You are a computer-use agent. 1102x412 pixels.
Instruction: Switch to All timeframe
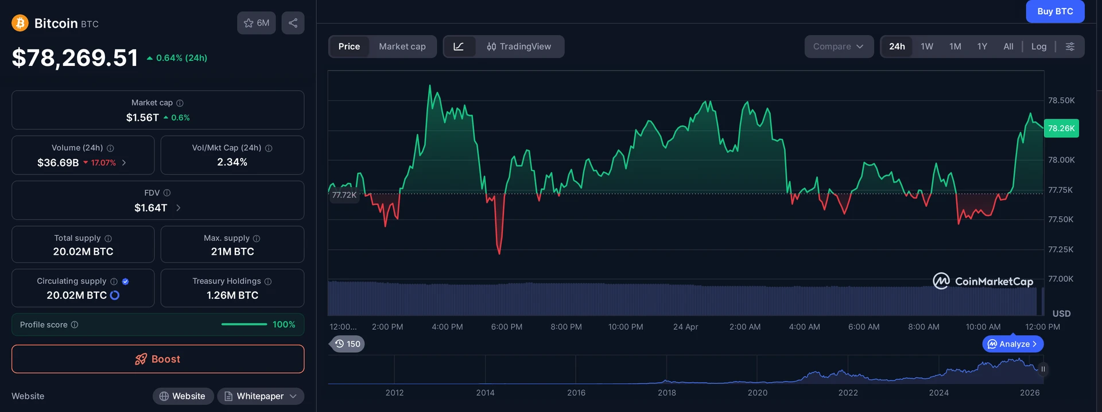[x=1008, y=46]
